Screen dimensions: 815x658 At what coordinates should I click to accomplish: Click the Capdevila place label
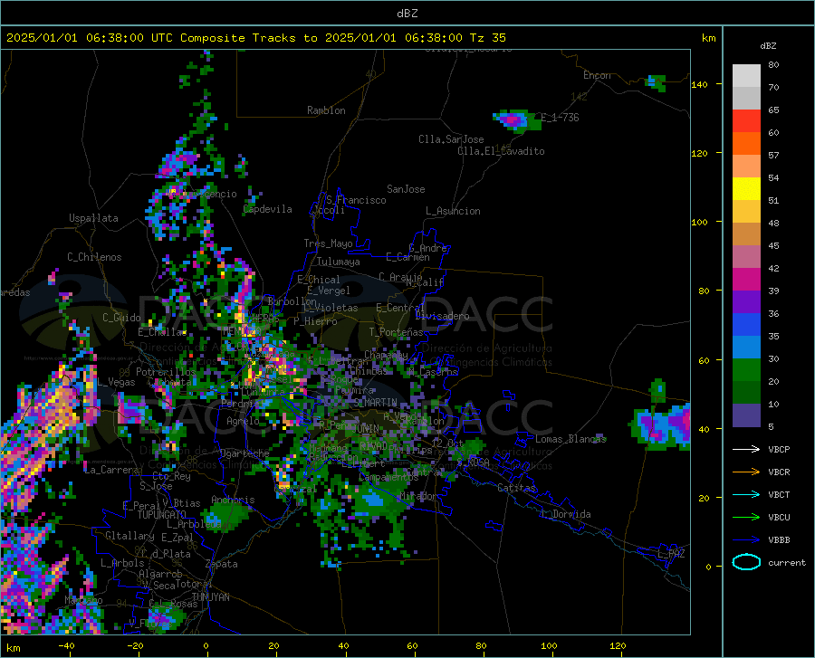(268, 209)
